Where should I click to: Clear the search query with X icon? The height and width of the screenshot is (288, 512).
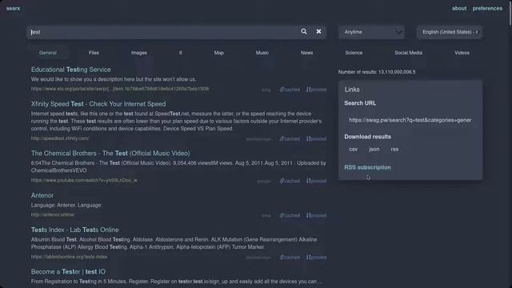pyautogui.click(x=318, y=32)
